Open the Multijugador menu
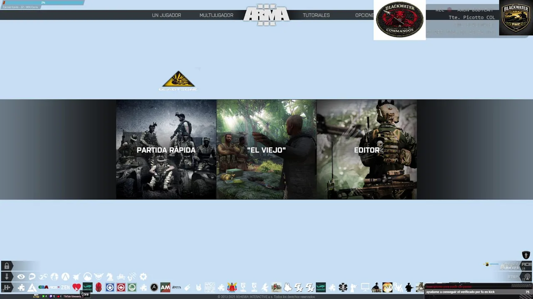Screen dimensions: 533x299 coord(216,15)
